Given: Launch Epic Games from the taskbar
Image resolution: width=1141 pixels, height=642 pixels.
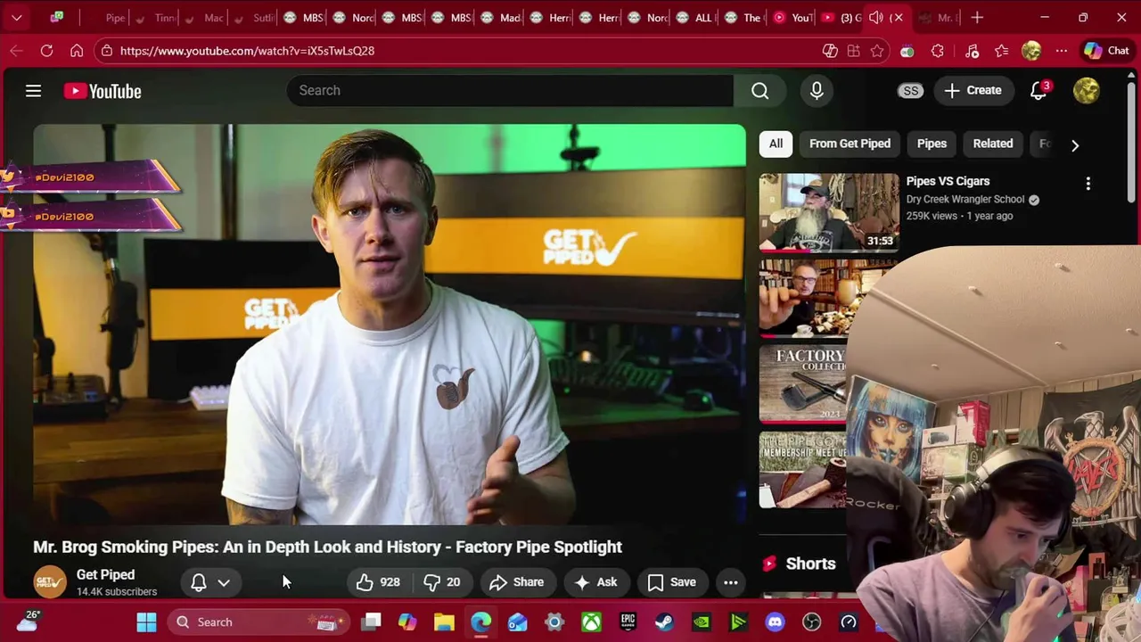Looking at the screenshot, I should click(628, 621).
